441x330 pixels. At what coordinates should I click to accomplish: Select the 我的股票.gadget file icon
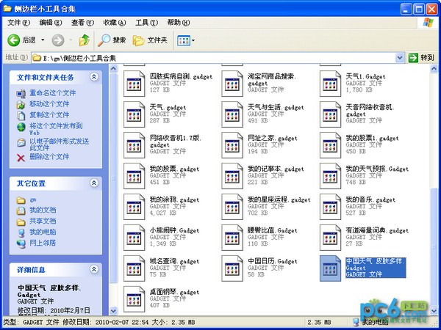[x=135, y=176]
